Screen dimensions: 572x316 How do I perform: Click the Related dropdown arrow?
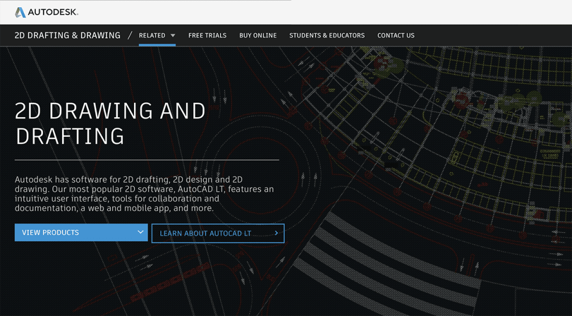coord(173,36)
